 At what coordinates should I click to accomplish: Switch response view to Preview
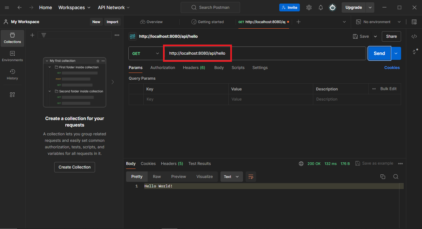click(x=179, y=177)
